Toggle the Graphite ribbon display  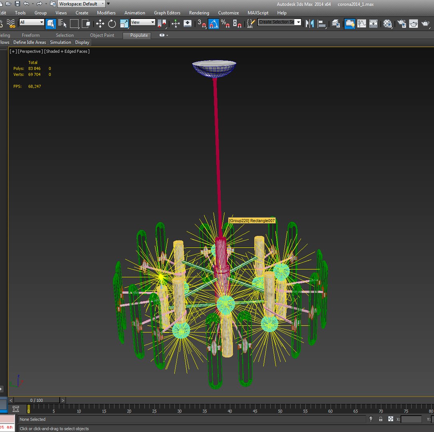[x=350, y=24]
